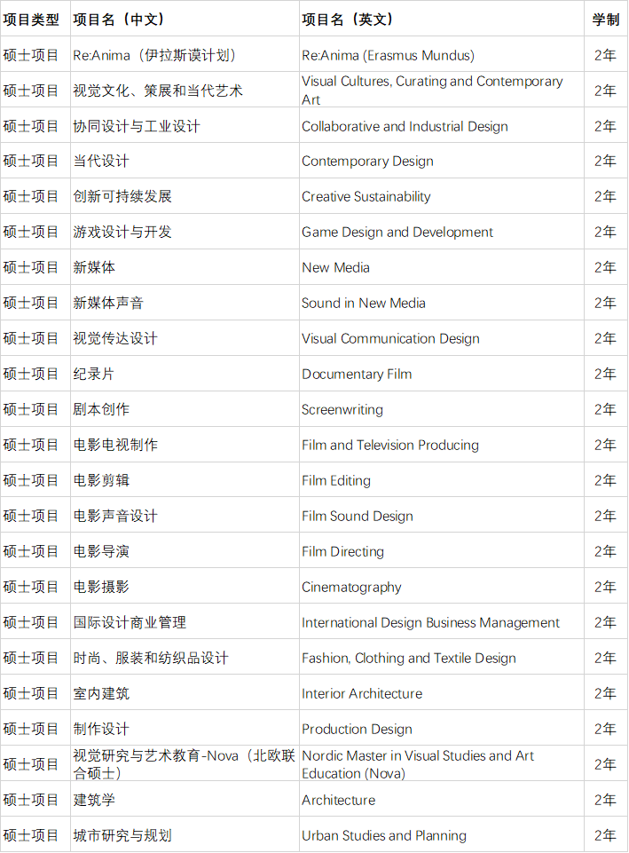Click the 'Architecture' cell

tap(442, 800)
